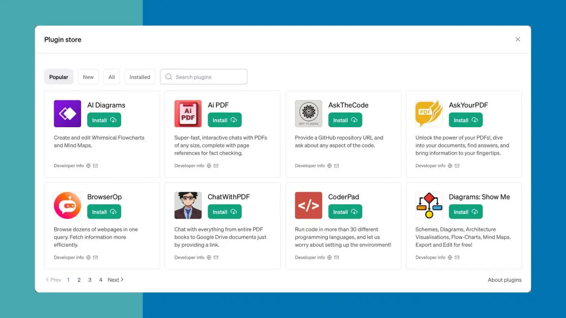Open the CoderPad developer website globe icon
Viewport: 566px width, 318px height.
(329, 258)
